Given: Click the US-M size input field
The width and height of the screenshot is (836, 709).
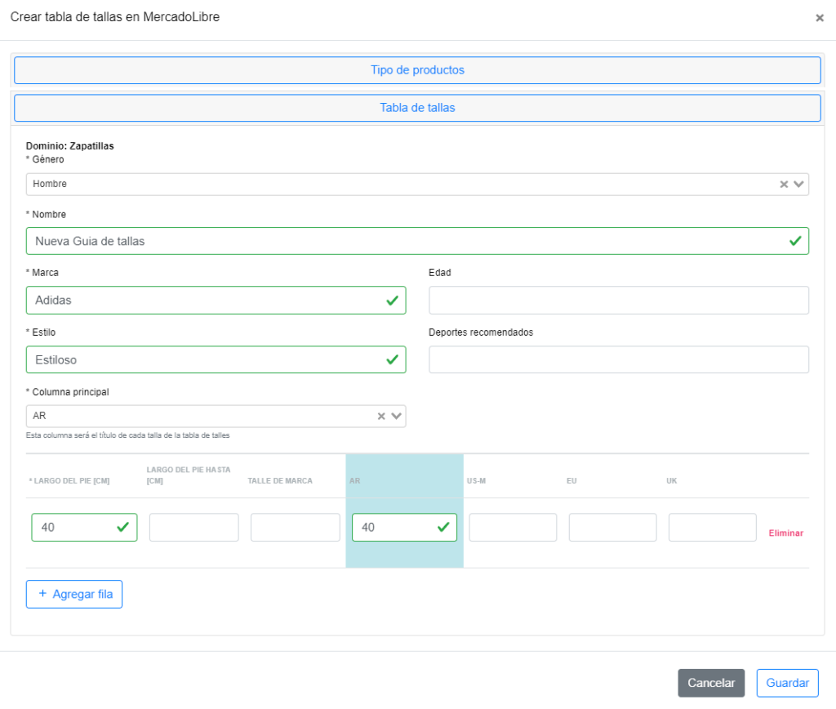Looking at the screenshot, I should (x=513, y=527).
